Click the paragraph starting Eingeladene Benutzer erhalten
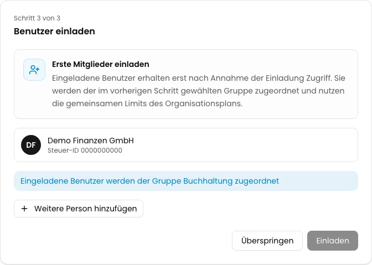This screenshot has height=265, width=372. click(199, 91)
